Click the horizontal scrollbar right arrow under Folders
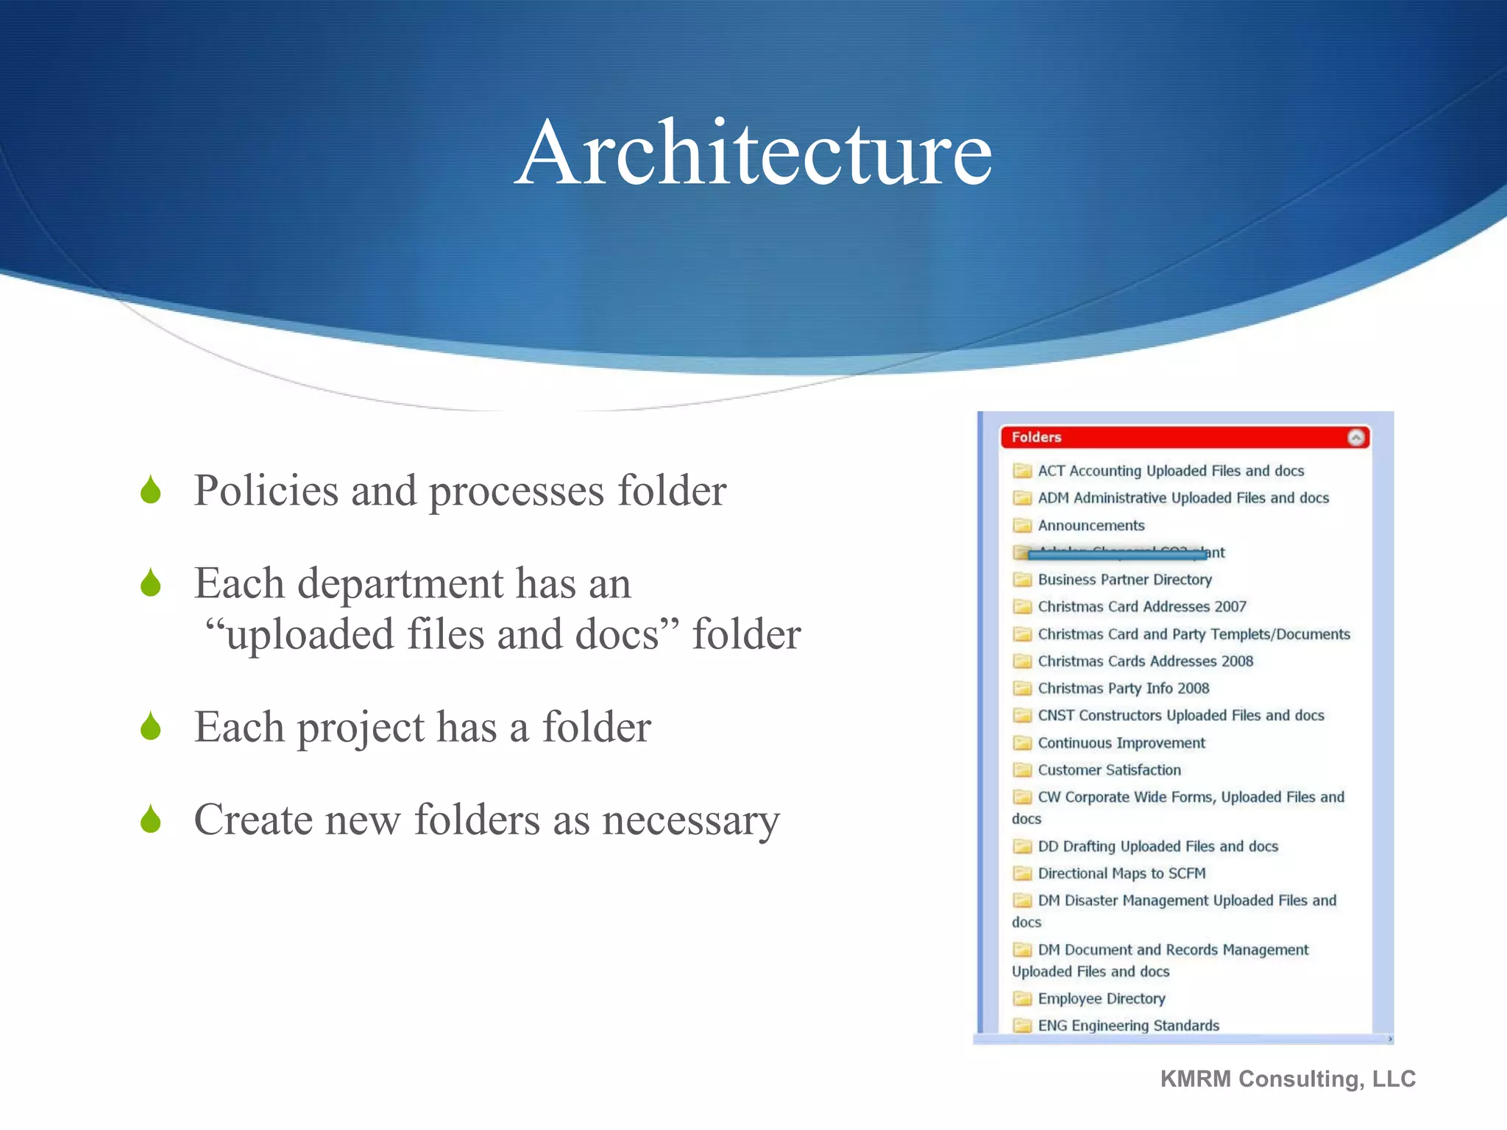The width and height of the screenshot is (1507, 1130). pyautogui.click(x=1389, y=1040)
